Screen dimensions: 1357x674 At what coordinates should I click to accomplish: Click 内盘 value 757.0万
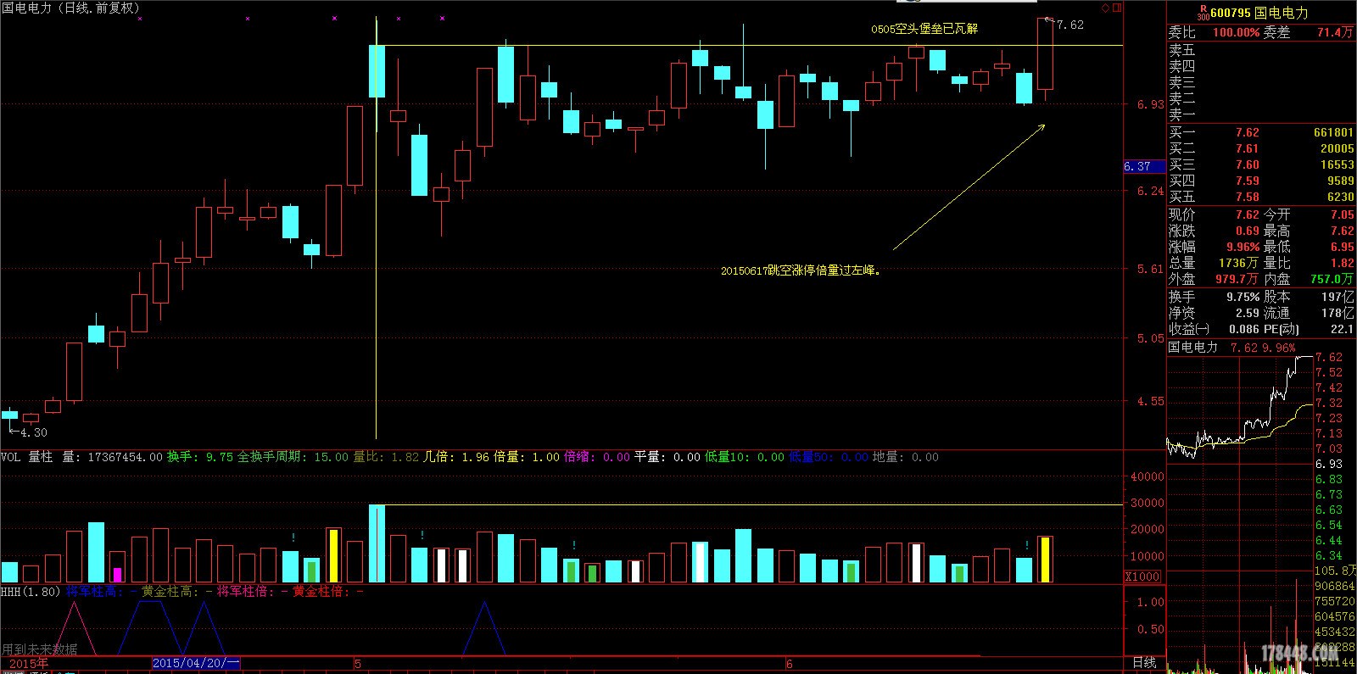coord(1332,279)
